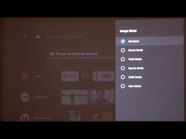The width and height of the screenshot is (186, 139).
Task: Launch the Netflix app tile
Action: (70, 76)
